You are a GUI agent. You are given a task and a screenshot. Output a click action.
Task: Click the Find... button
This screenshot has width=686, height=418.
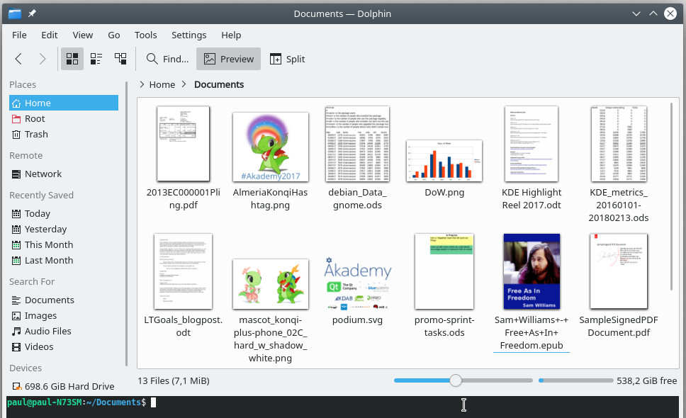pyautogui.click(x=167, y=59)
